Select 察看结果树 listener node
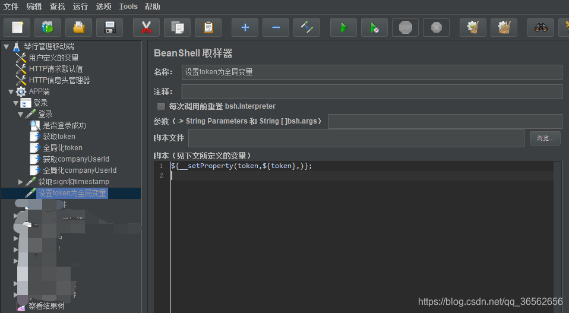Viewport: 569px width, 313px height. [x=46, y=306]
